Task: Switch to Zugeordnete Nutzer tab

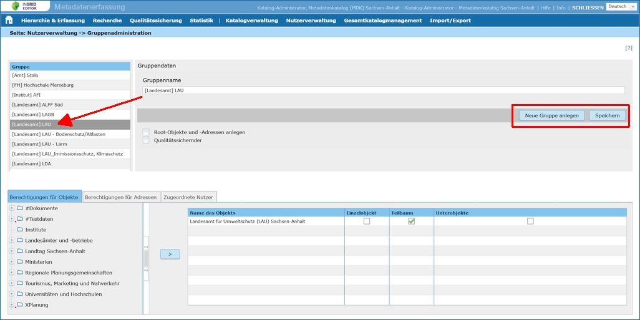Action: pos(188,197)
